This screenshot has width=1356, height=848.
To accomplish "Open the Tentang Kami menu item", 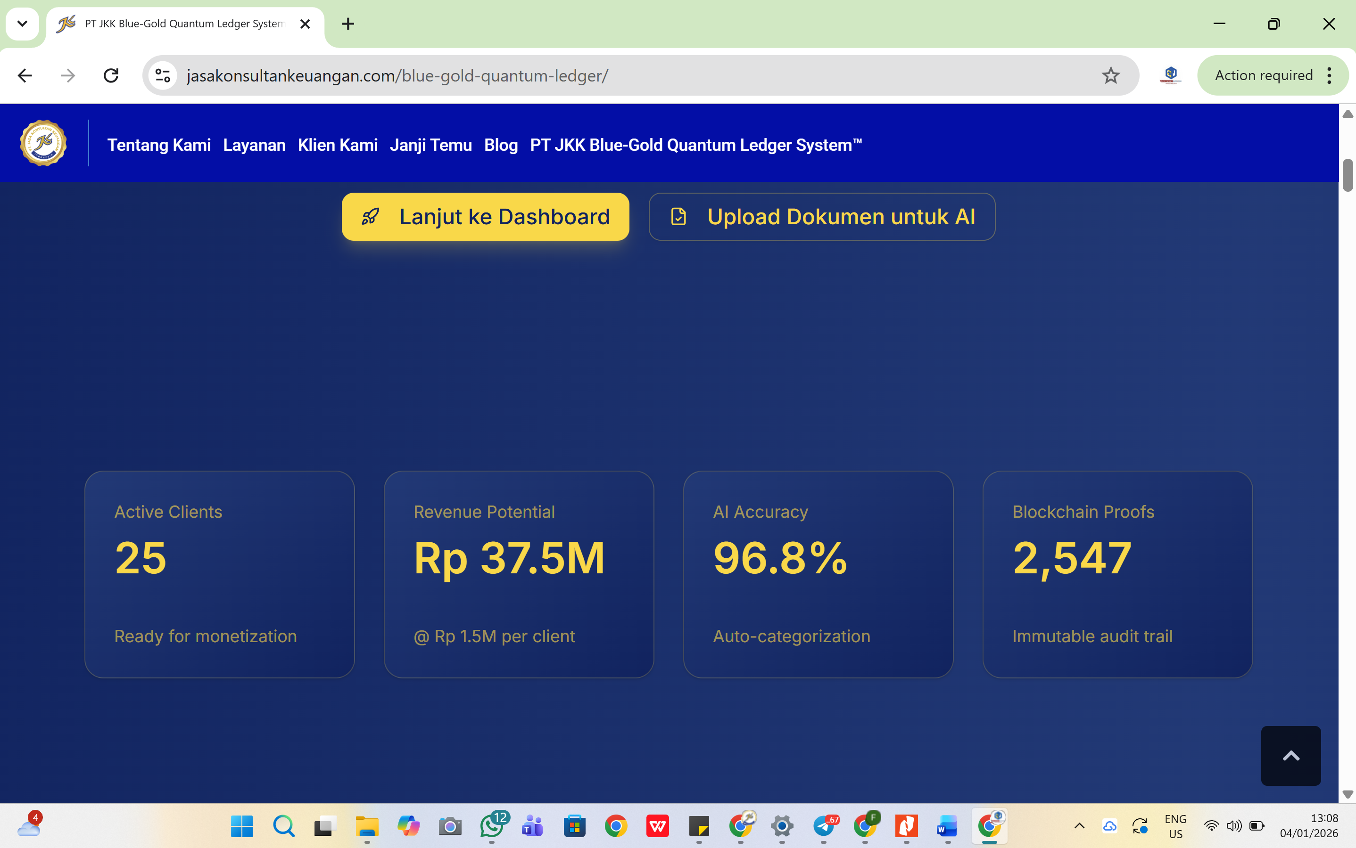I will tap(159, 145).
